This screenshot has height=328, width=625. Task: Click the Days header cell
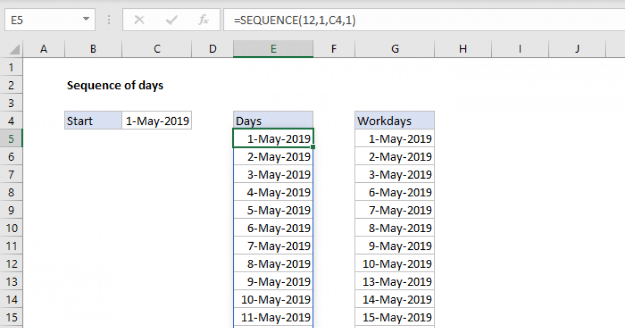(273, 121)
